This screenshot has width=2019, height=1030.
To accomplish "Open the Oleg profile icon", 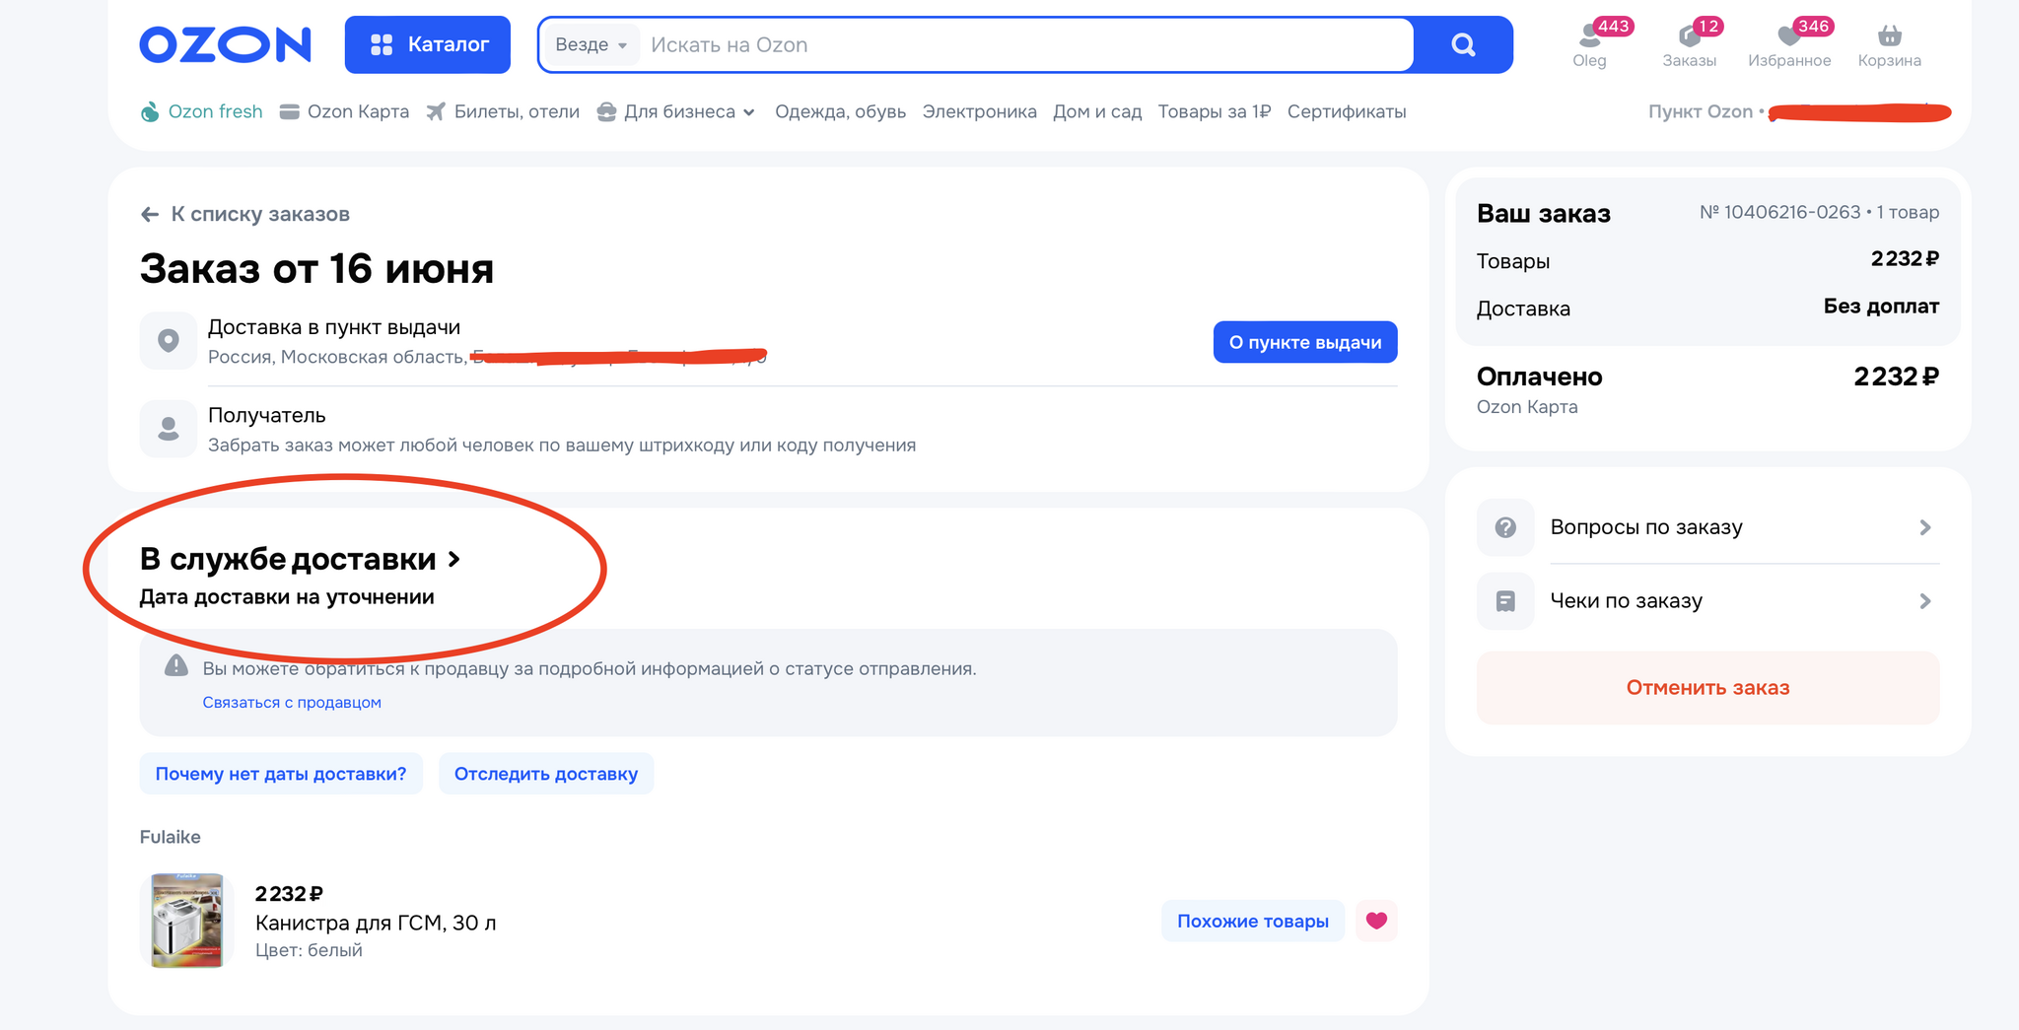I will (1589, 44).
